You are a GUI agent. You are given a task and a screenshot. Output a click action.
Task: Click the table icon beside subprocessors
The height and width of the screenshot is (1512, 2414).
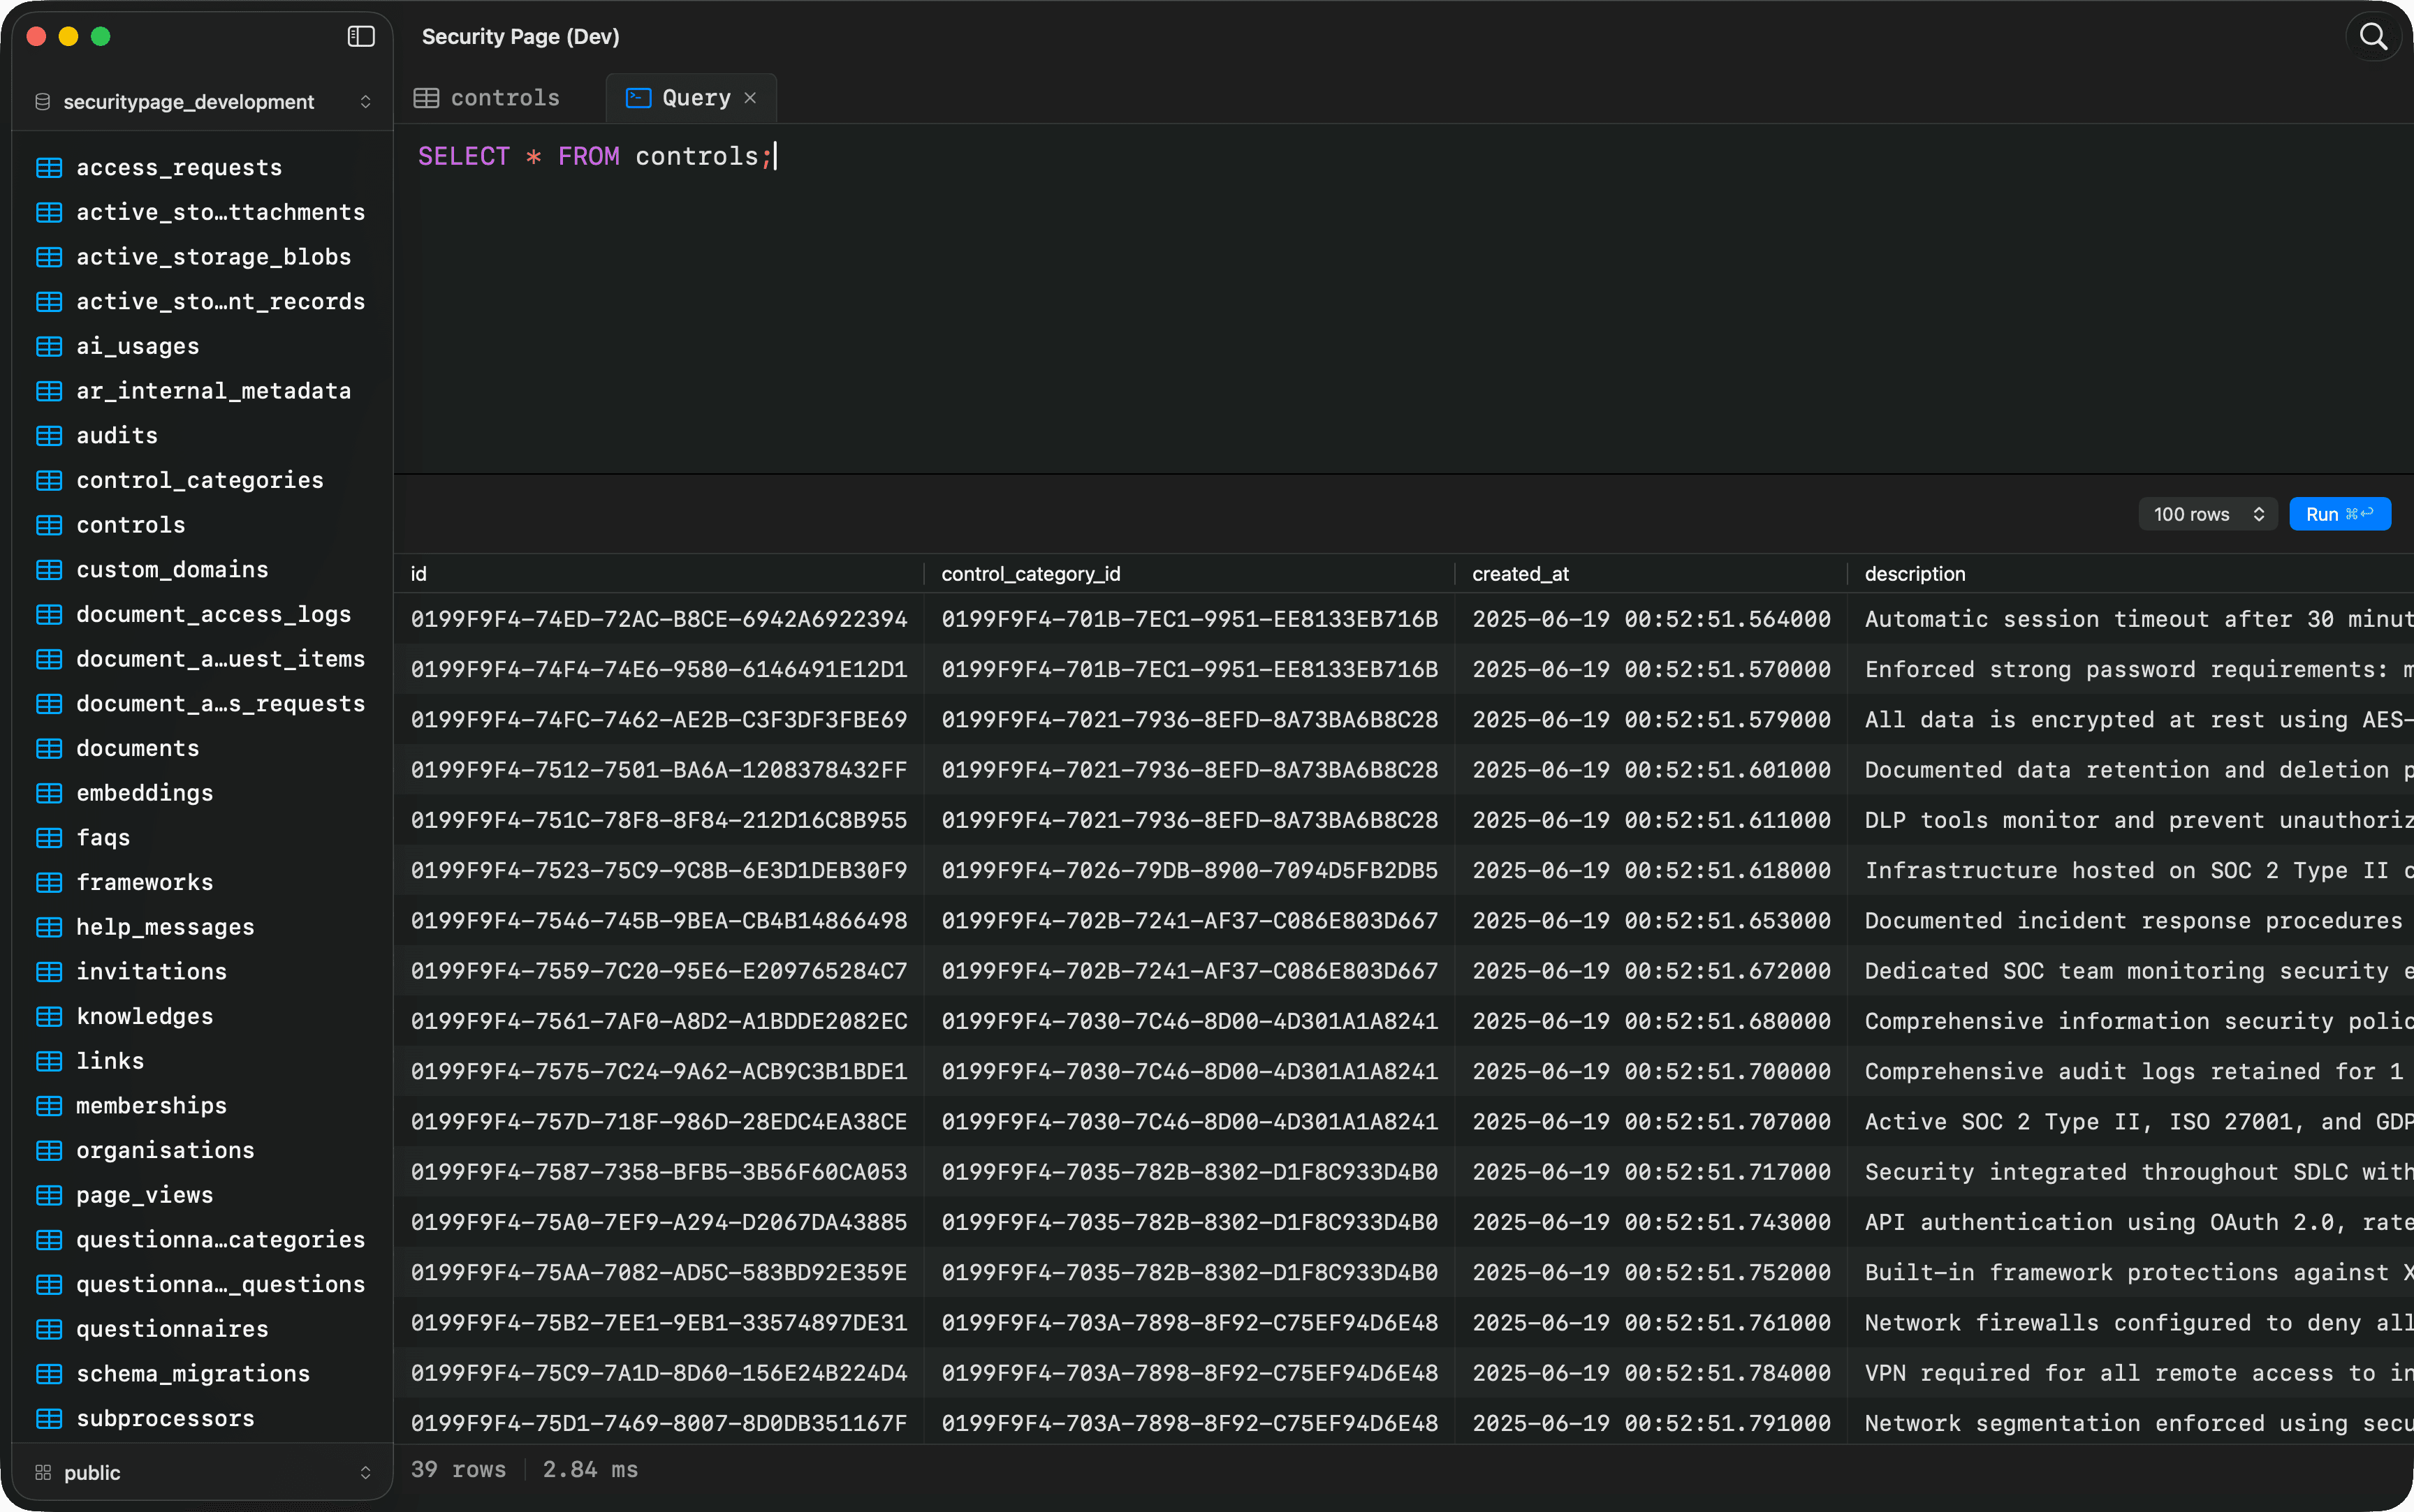pos(49,1418)
